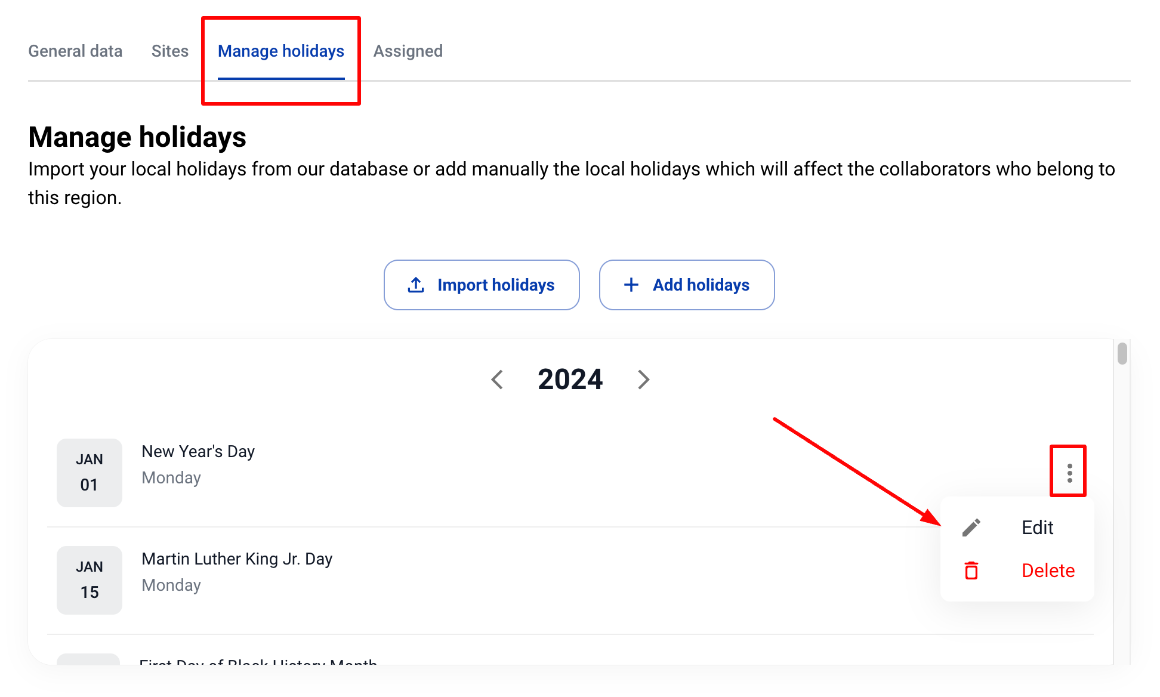Choose Delete from the context menu

[1048, 570]
